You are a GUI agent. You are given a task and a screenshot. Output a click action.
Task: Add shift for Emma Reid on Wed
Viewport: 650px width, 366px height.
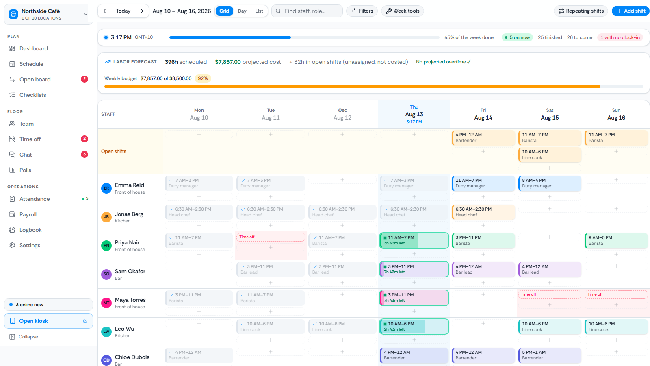[342, 180]
